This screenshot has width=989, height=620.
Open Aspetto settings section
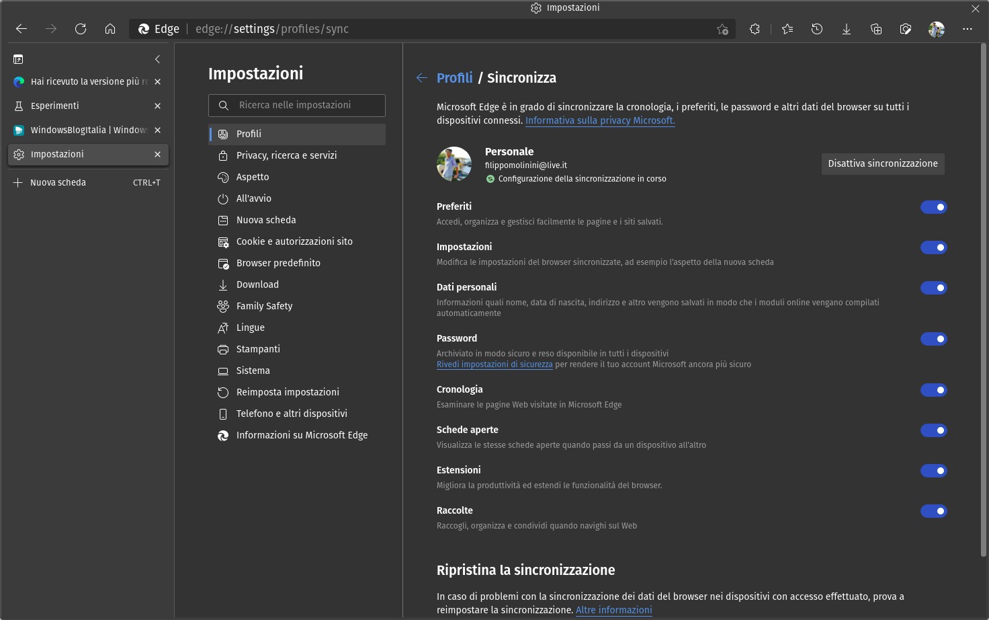[297, 177]
